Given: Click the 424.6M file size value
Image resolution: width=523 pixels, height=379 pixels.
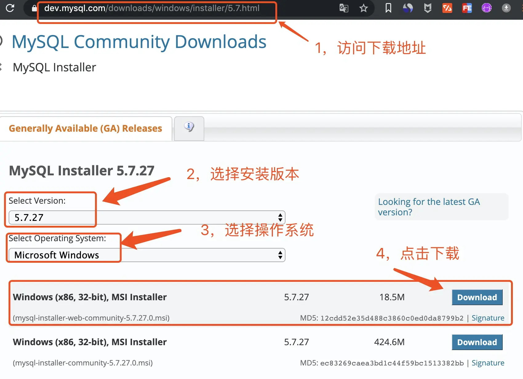Looking at the screenshot, I should (x=389, y=342).
